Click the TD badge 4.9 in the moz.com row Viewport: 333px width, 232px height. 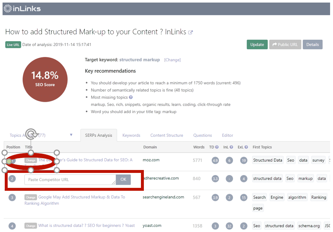coord(215,161)
